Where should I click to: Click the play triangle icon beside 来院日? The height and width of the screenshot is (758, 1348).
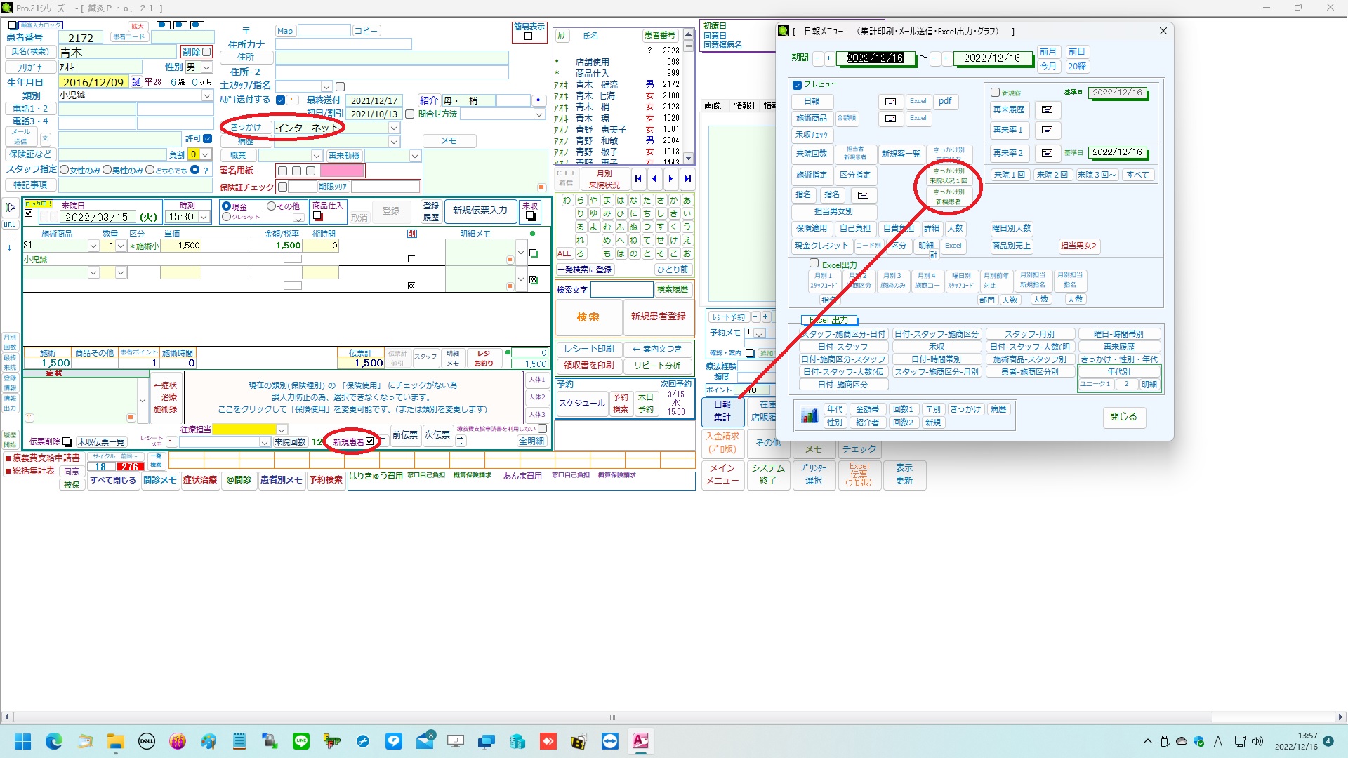click(x=11, y=207)
